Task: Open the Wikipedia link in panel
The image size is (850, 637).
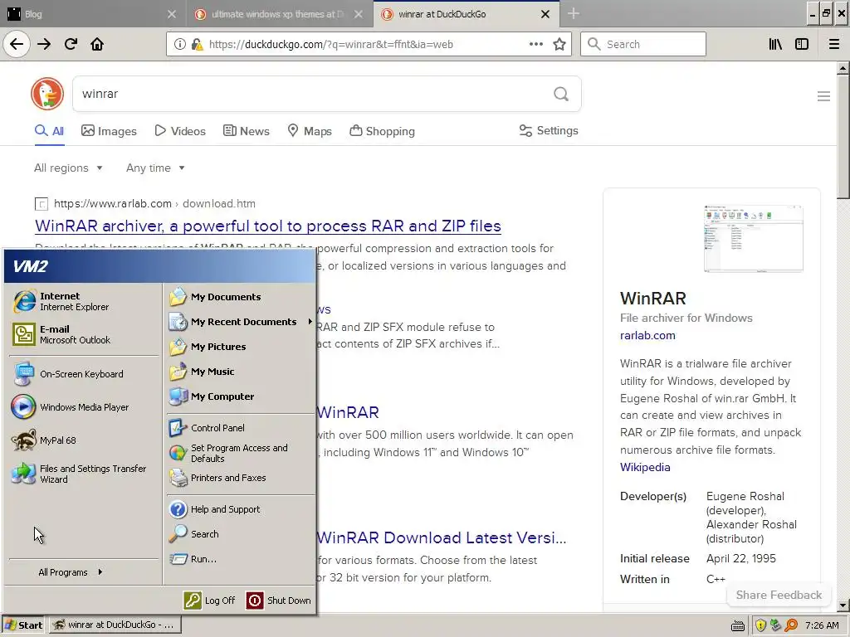Action: pyautogui.click(x=645, y=467)
